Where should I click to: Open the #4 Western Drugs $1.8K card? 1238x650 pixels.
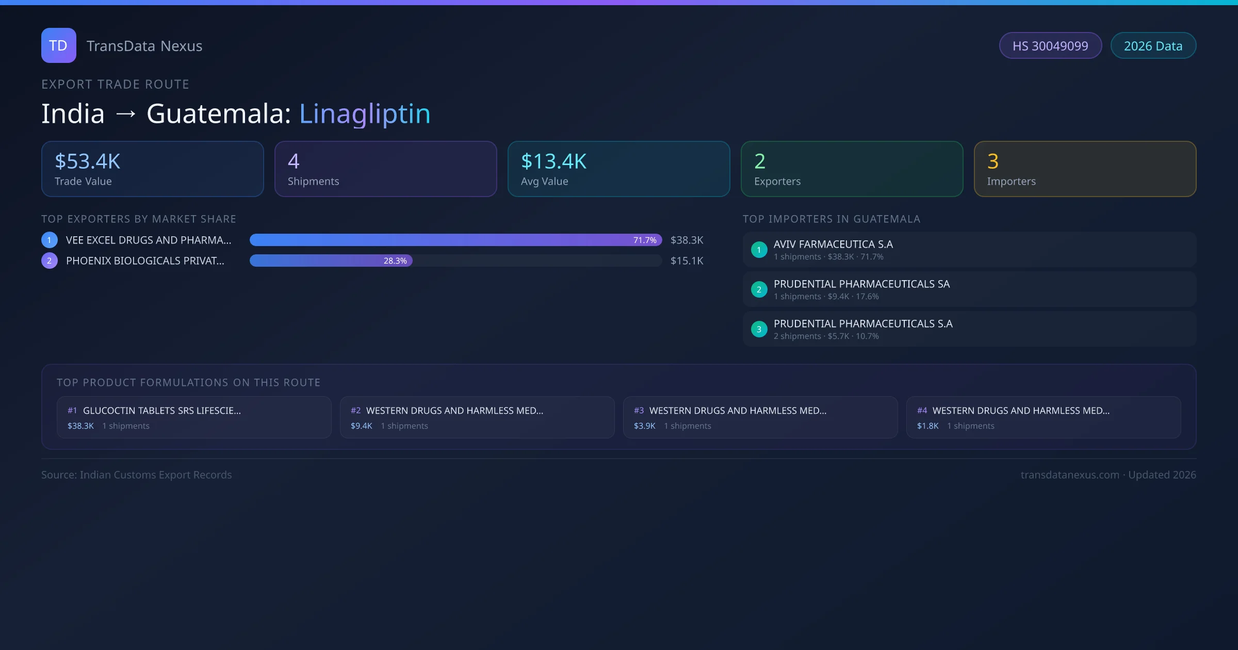pos(1043,417)
